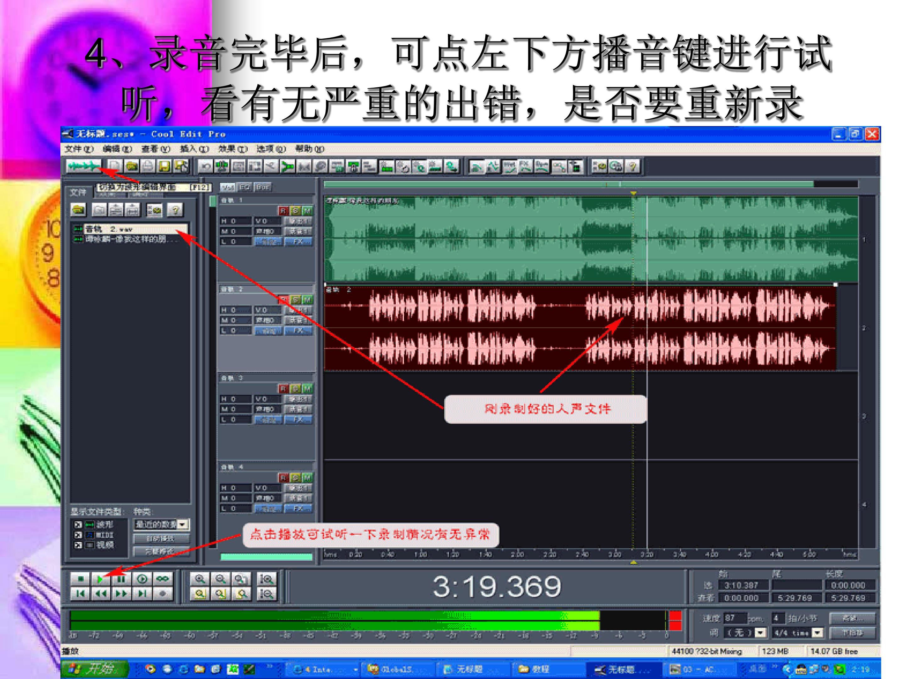906x679 pixels.
Task: Click the Undo toolbar icon
Action: point(206,166)
